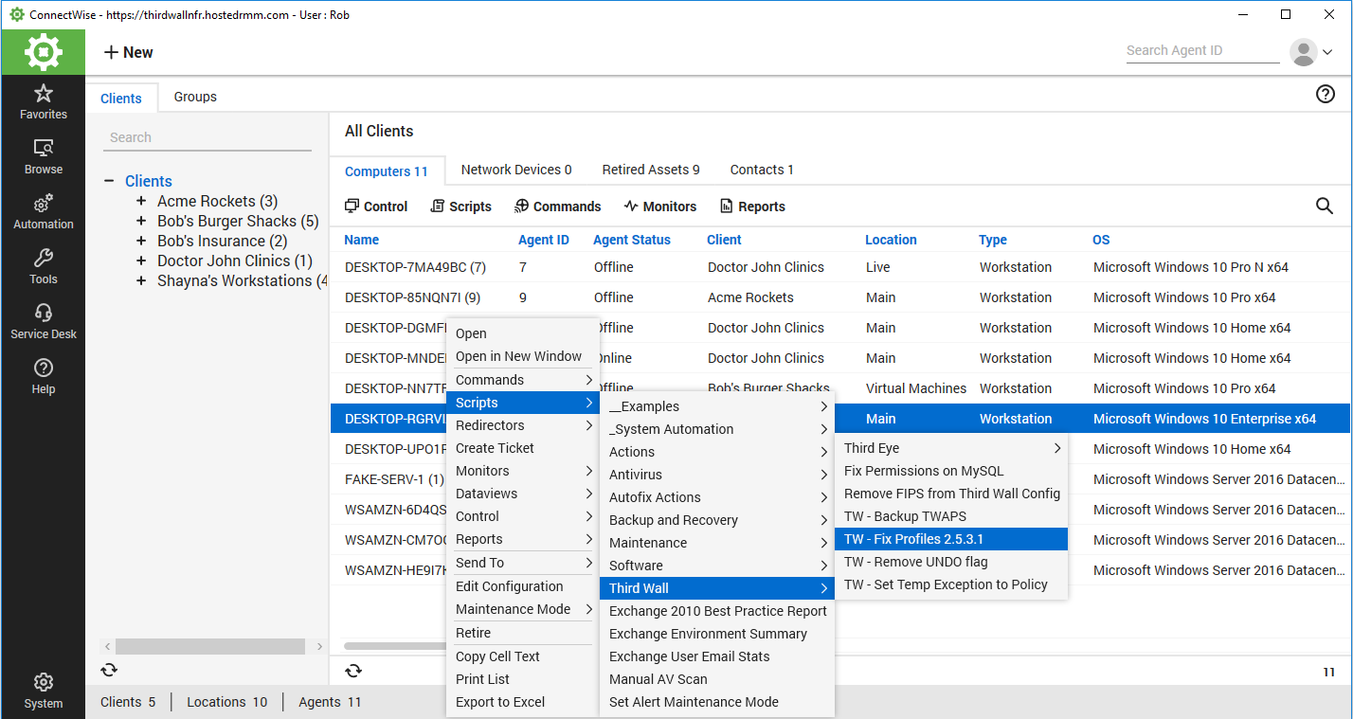The width and height of the screenshot is (1353, 719).
Task: Select DESKTOP-85NQN7I (9) row name
Action: pos(412,297)
